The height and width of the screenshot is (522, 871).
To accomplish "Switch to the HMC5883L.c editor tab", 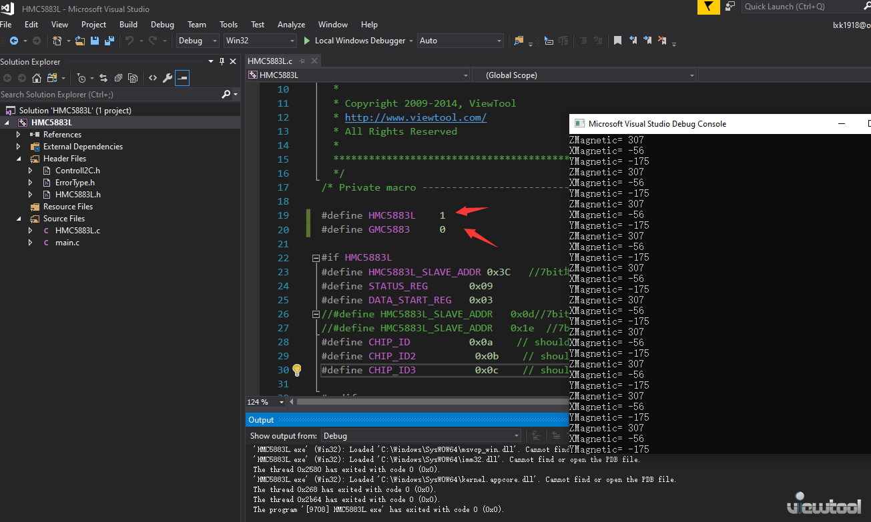I will 270,61.
